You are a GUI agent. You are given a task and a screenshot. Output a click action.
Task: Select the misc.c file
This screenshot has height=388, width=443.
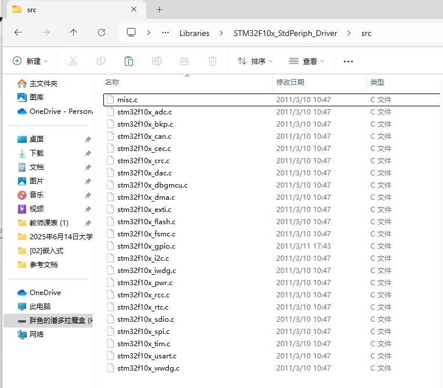pos(272,100)
